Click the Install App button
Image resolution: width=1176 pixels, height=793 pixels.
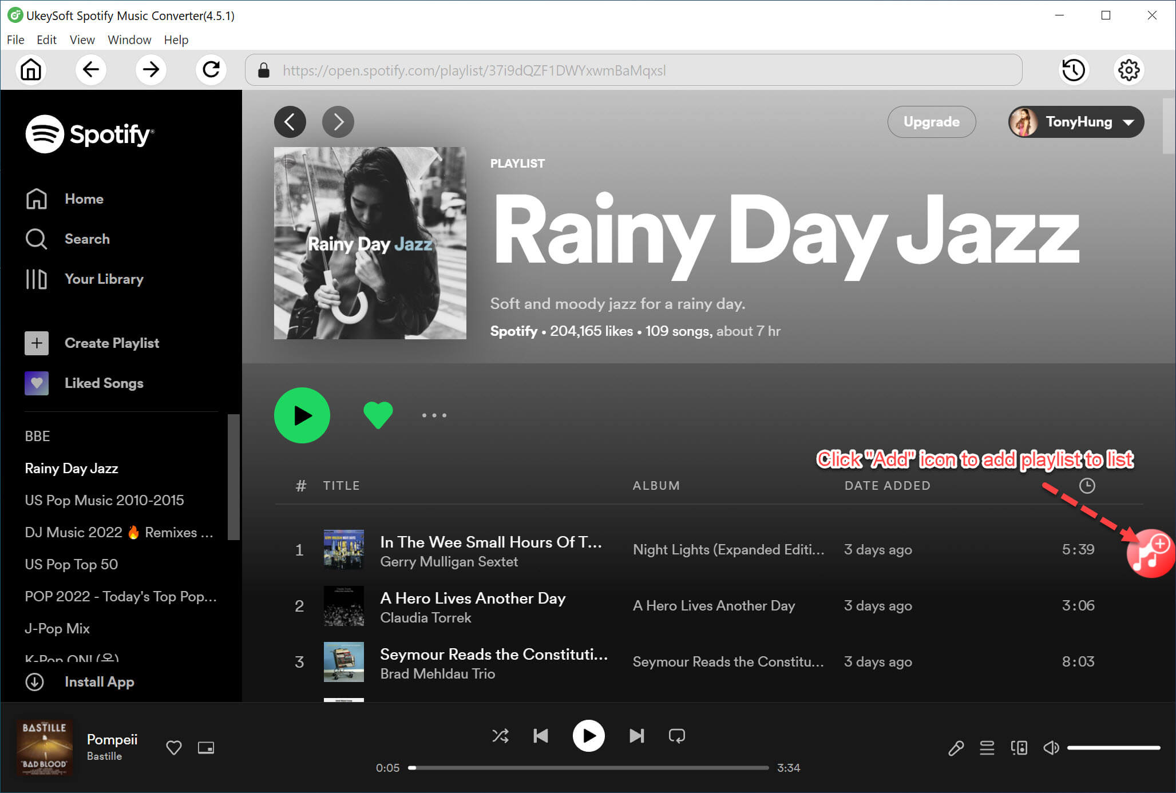tap(99, 681)
